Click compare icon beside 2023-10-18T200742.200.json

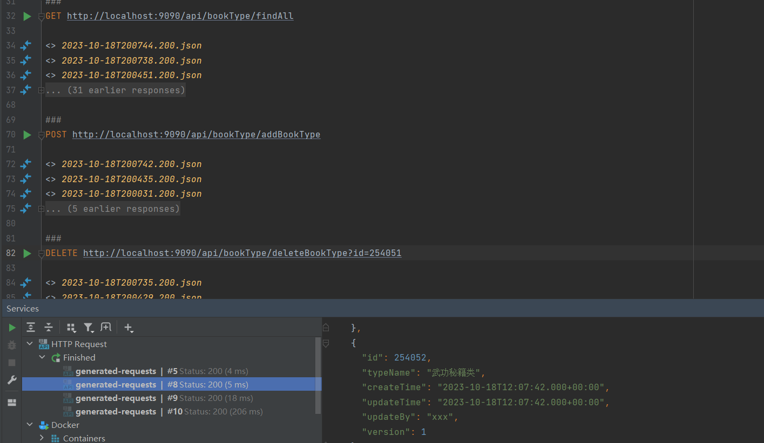click(26, 164)
